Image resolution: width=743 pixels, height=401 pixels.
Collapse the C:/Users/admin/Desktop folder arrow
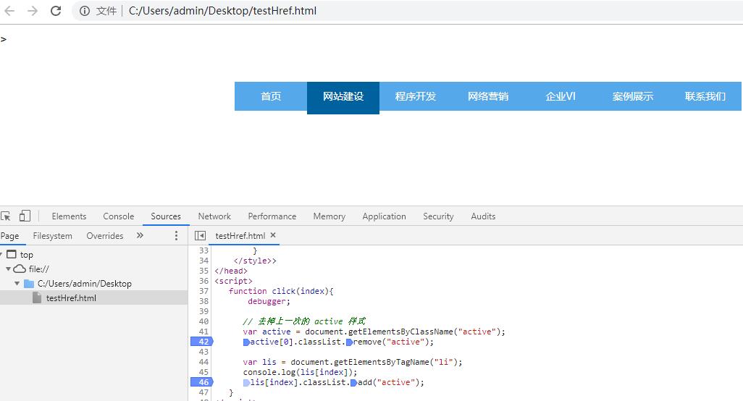pyautogui.click(x=17, y=284)
